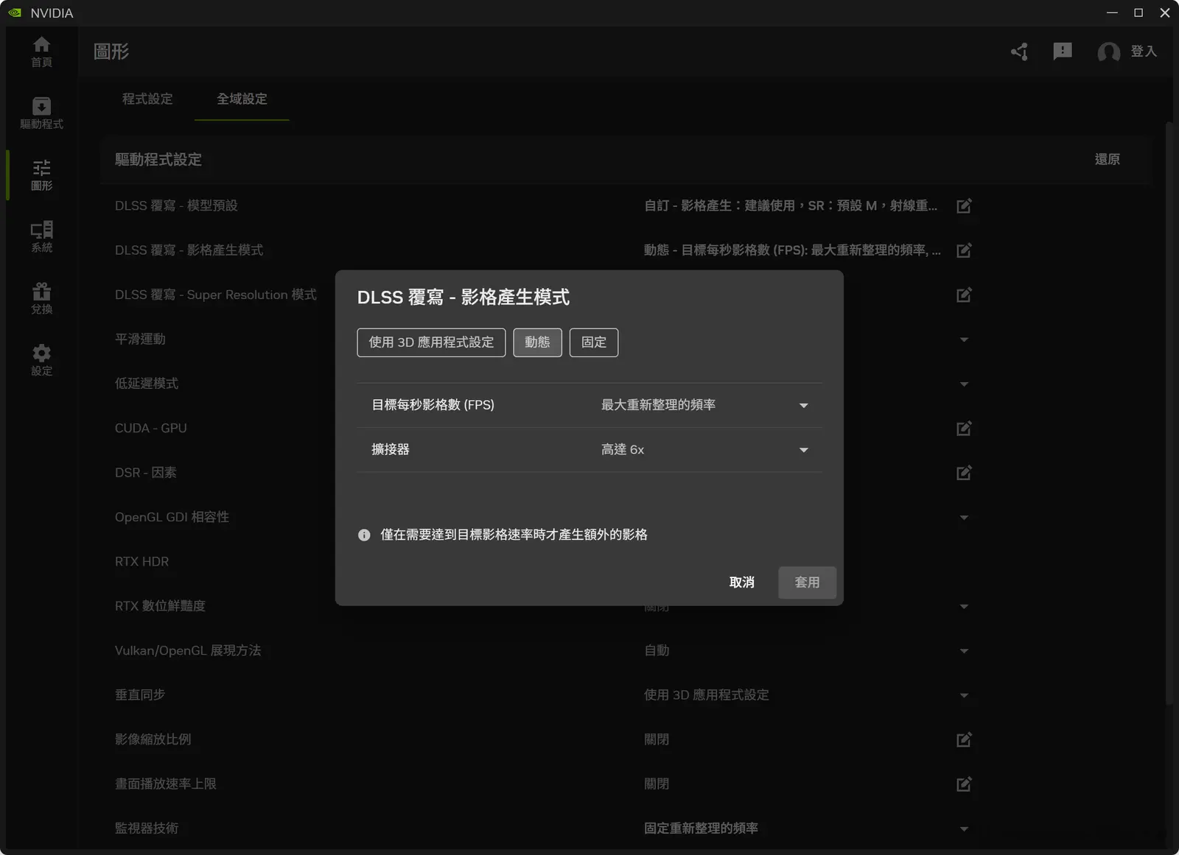Click the RTX HDR row label
The height and width of the screenshot is (855, 1179).
(x=141, y=562)
